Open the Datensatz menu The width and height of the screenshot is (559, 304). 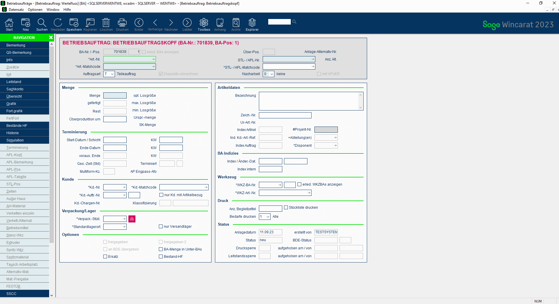pyautogui.click(x=16, y=10)
